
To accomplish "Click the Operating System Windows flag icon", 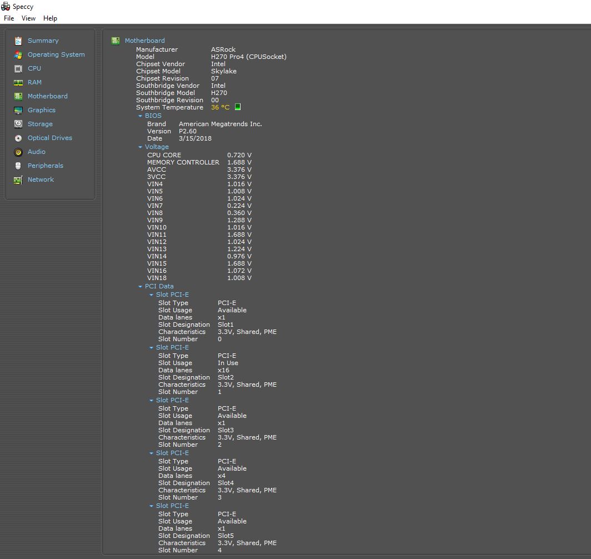I will tap(18, 54).
